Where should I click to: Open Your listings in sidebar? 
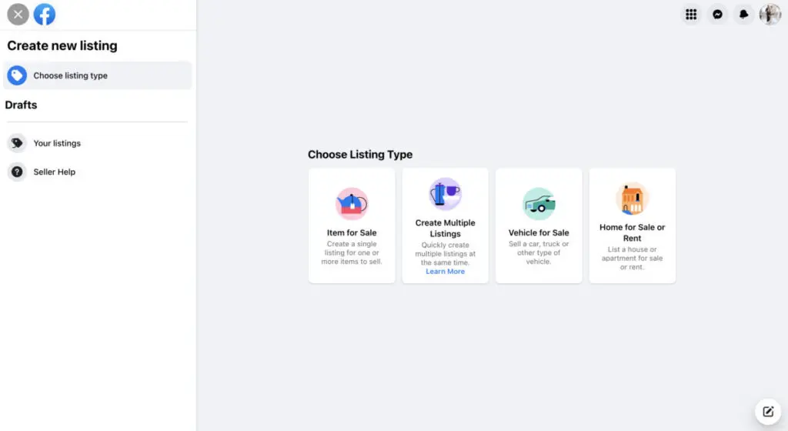57,143
